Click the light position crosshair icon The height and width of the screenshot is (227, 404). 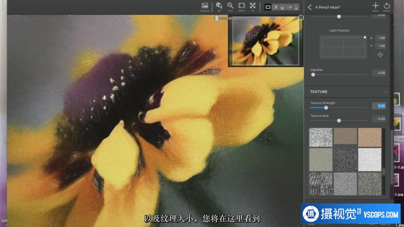click(380, 54)
